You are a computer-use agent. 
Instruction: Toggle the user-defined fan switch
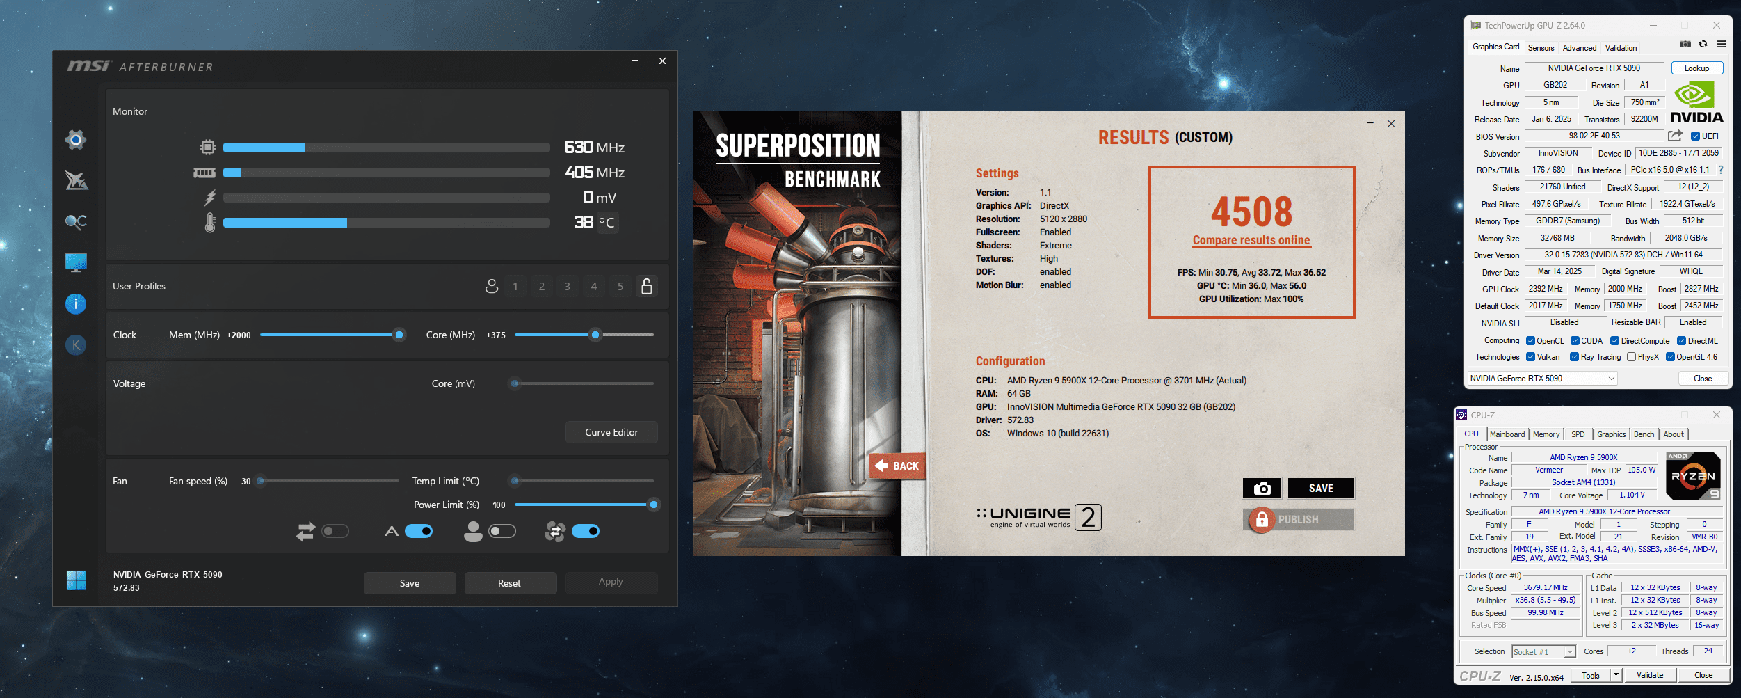coord(502,532)
